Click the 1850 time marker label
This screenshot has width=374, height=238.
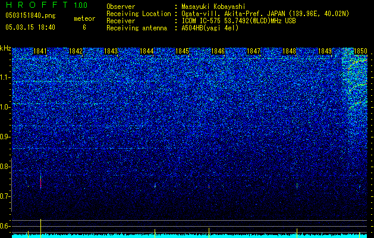click(x=360, y=51)
